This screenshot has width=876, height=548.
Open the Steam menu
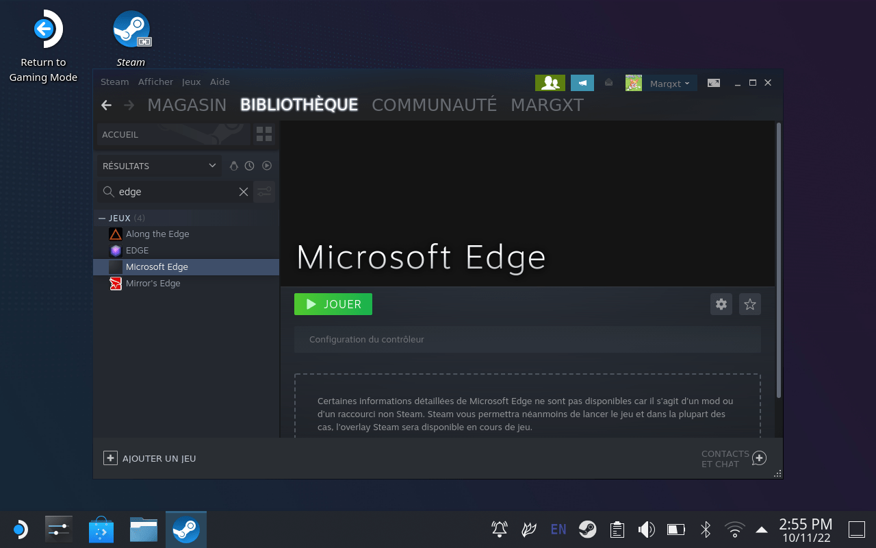pyautogui.click(x=114, y=82)
